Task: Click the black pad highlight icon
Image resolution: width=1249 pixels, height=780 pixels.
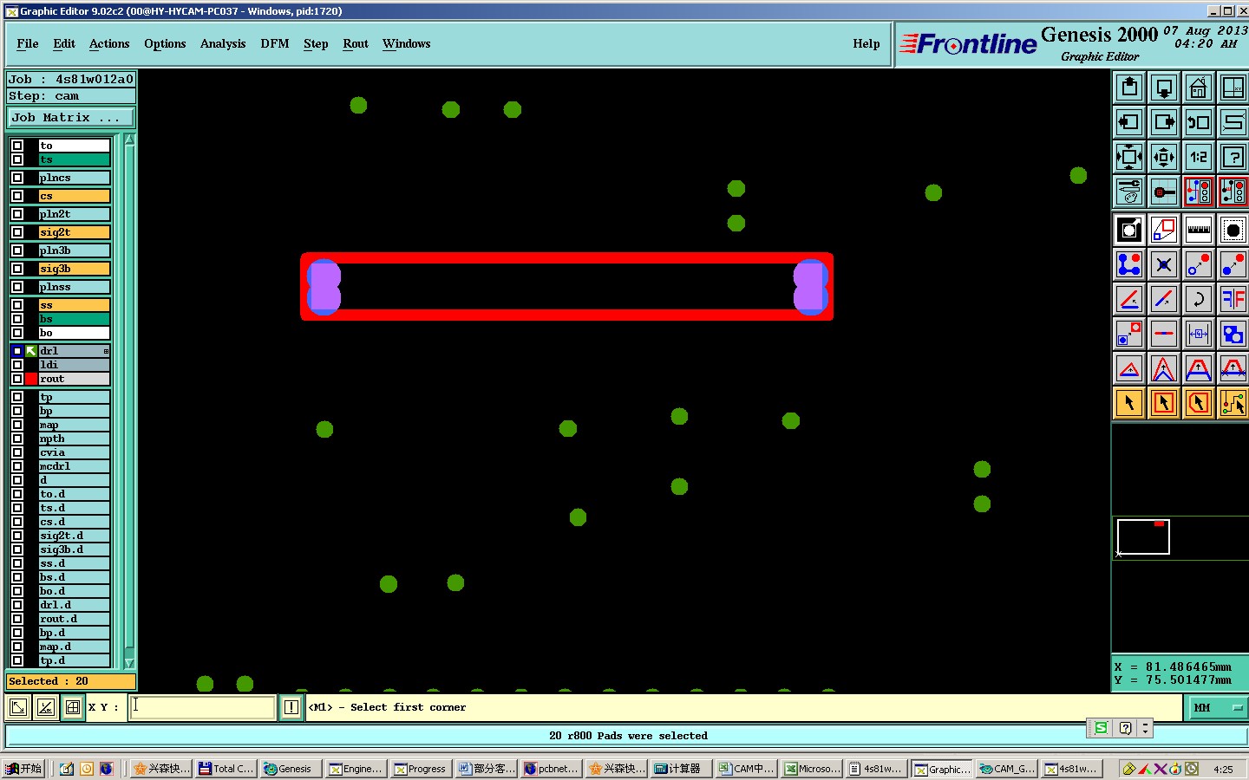Action: pyautogui.click(x=1233, y=230)
